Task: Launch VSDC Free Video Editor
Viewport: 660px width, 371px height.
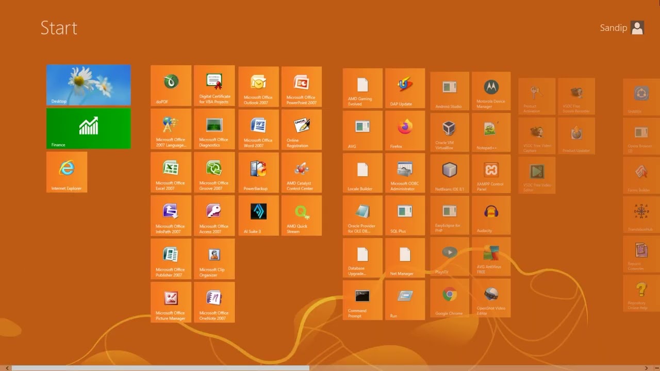Action: pyautogui.click(x=537, y=175)
